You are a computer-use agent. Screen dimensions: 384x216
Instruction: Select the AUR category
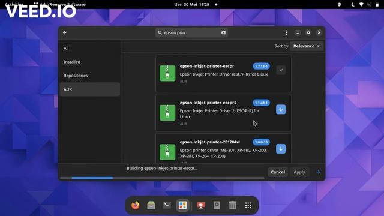(90, 89)
